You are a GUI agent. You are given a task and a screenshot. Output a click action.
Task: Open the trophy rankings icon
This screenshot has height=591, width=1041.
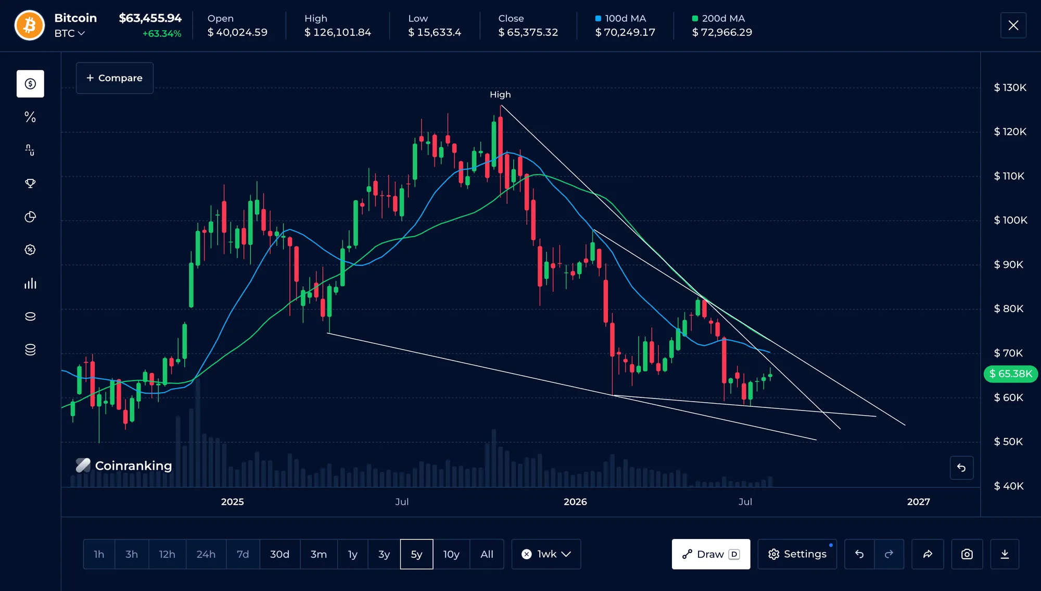[x=30, y=184]
